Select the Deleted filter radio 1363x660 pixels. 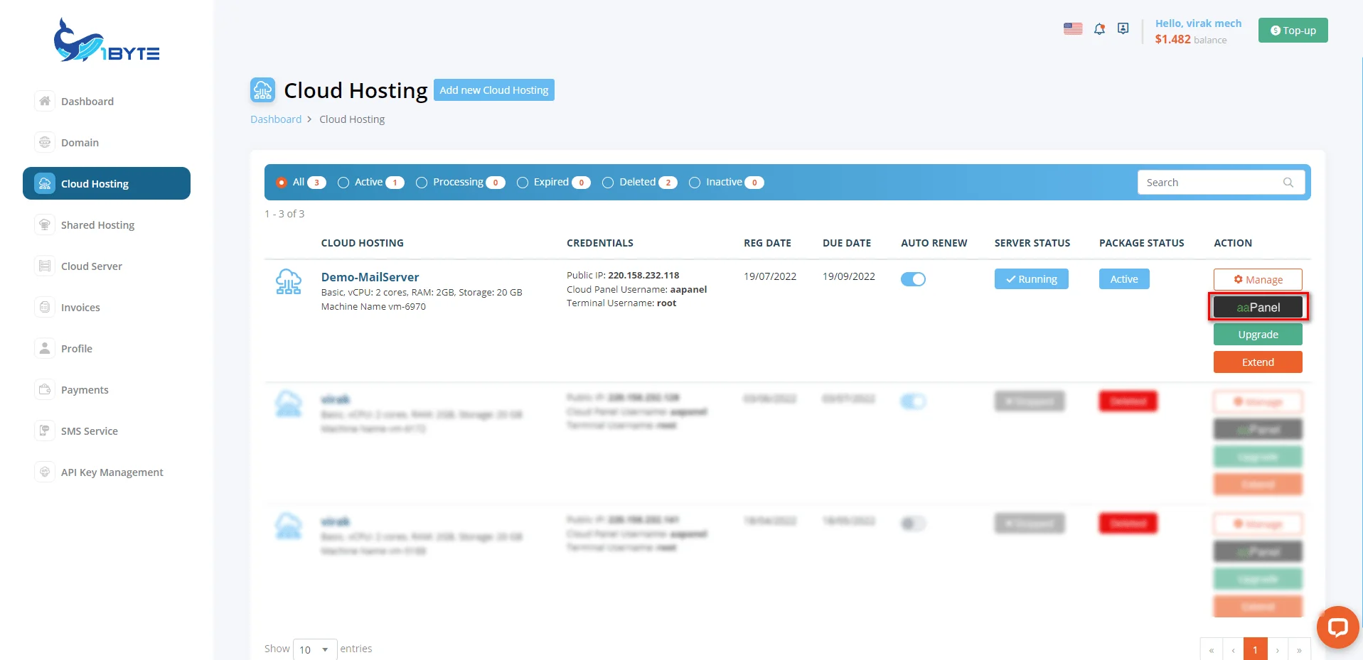pos(608,183)
